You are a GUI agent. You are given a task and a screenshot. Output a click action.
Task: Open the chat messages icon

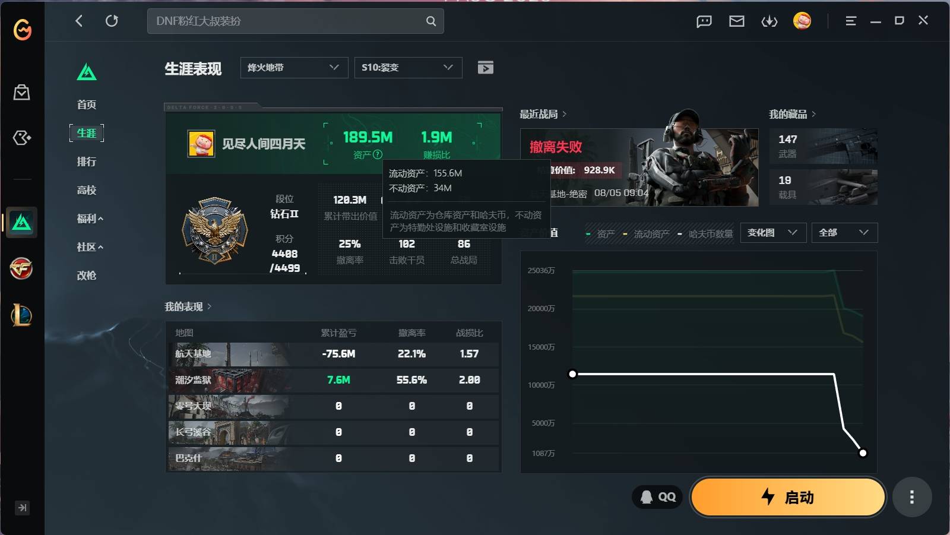[x=704, y=21]
